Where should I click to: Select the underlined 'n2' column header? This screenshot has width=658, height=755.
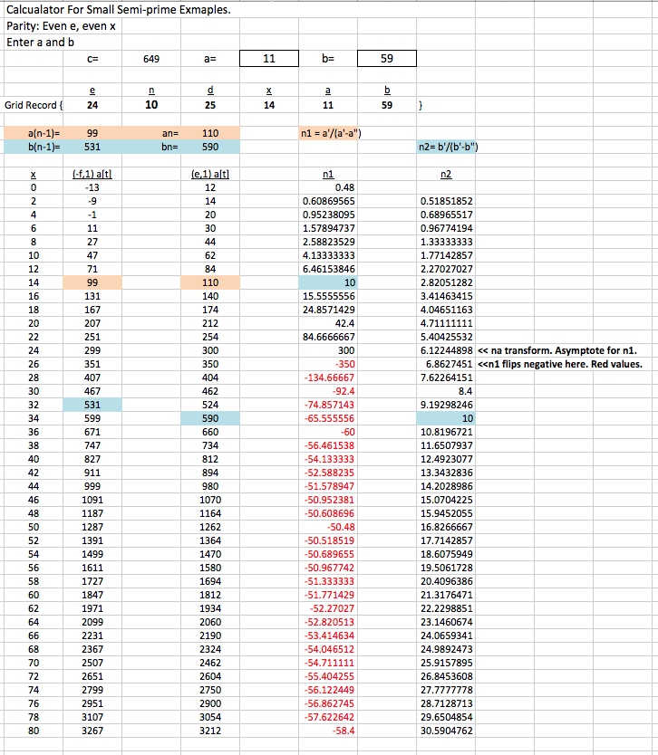click(x=446, y=175)
